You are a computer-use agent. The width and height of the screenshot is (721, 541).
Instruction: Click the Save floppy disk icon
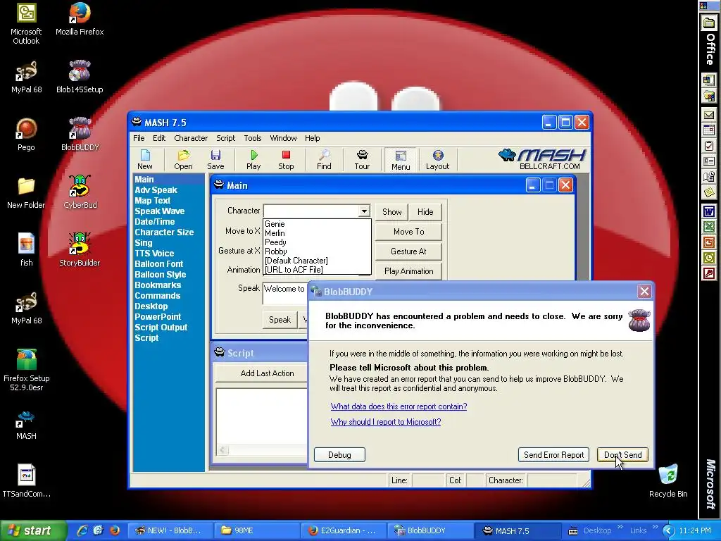pos(215,160)
